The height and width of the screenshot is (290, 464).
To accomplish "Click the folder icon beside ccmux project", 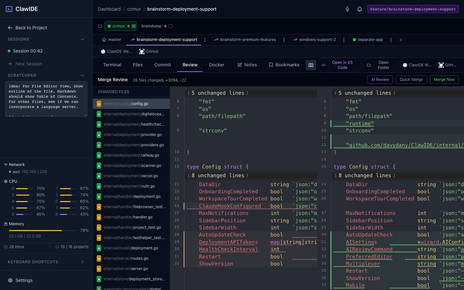I will 100,26.
